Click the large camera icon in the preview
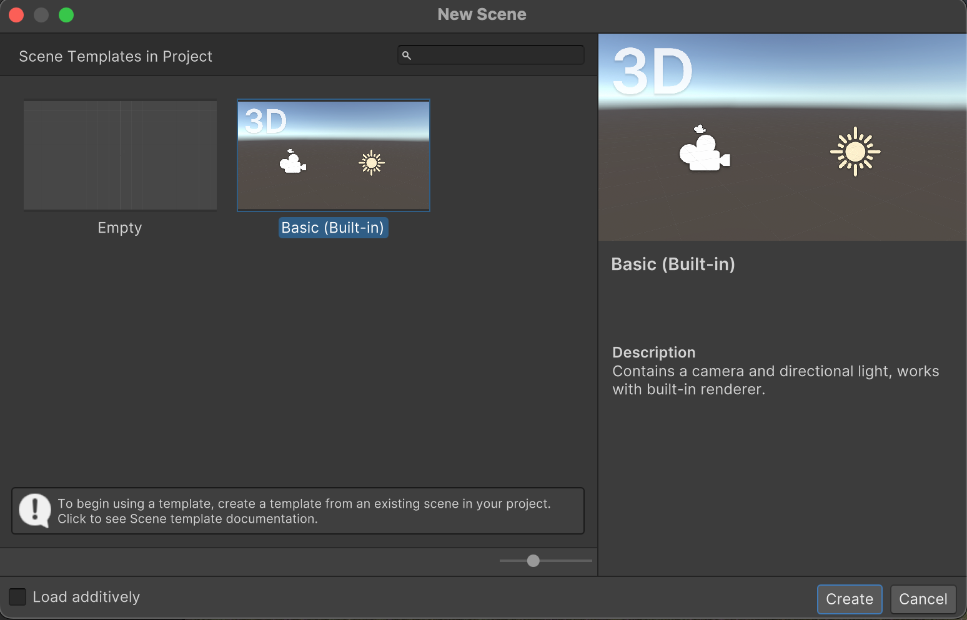The height and width of the screenshot is (620, 967). pos(704,150)
